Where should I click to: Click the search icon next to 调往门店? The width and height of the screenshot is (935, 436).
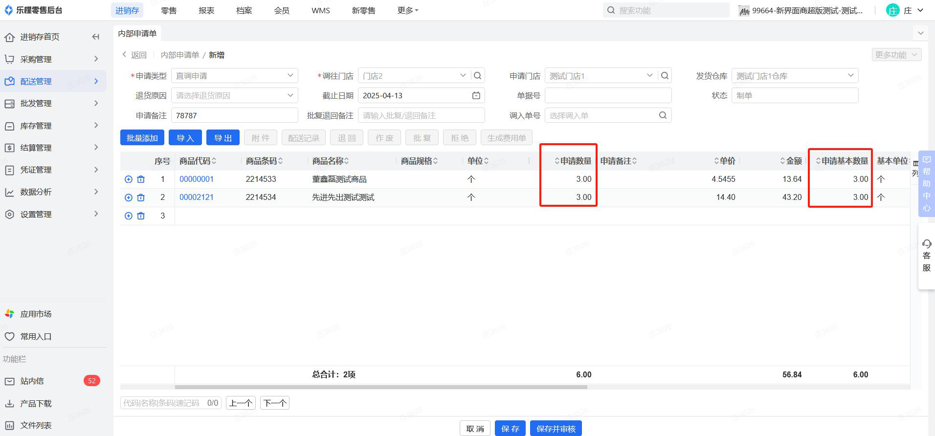[x=478, y=76]
